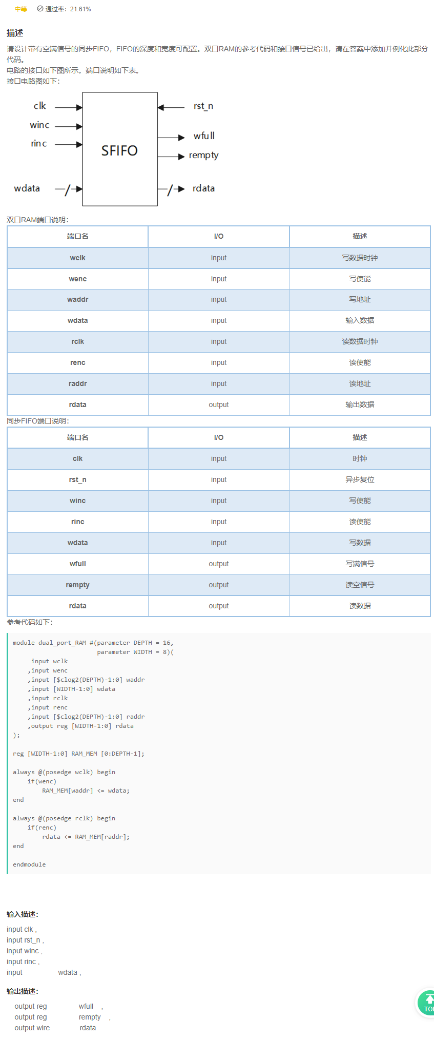Click the input rst_n line
The width and height of the screenshot is (434, 1058).
coord(25,940)
